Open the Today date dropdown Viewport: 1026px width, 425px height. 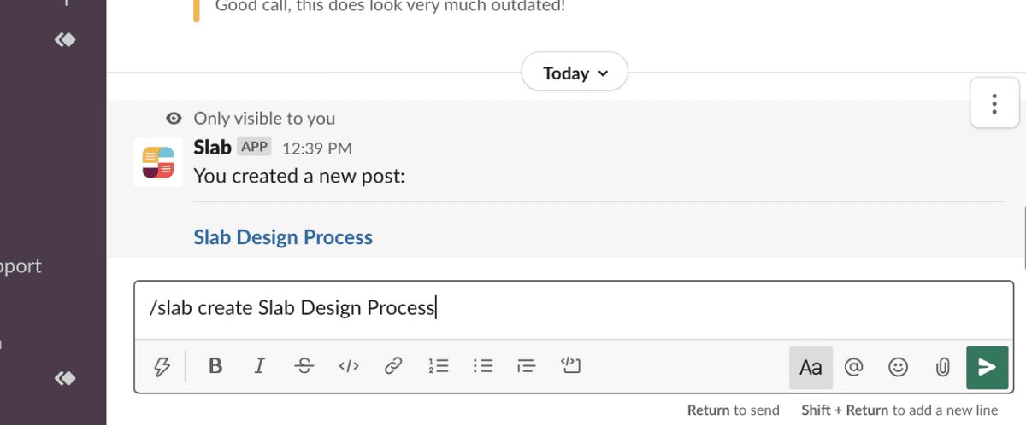coord(575,73)
